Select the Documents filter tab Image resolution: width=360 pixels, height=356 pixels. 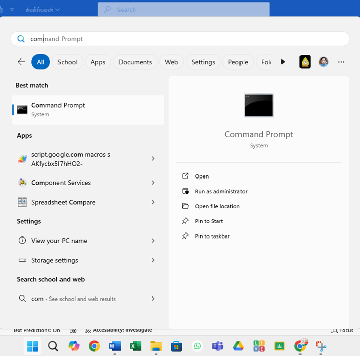pos(135,62)
